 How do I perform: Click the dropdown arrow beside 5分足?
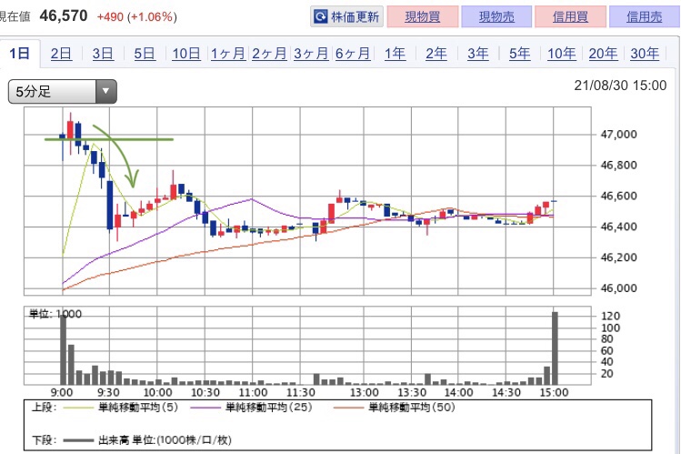[x=105, y=92]
